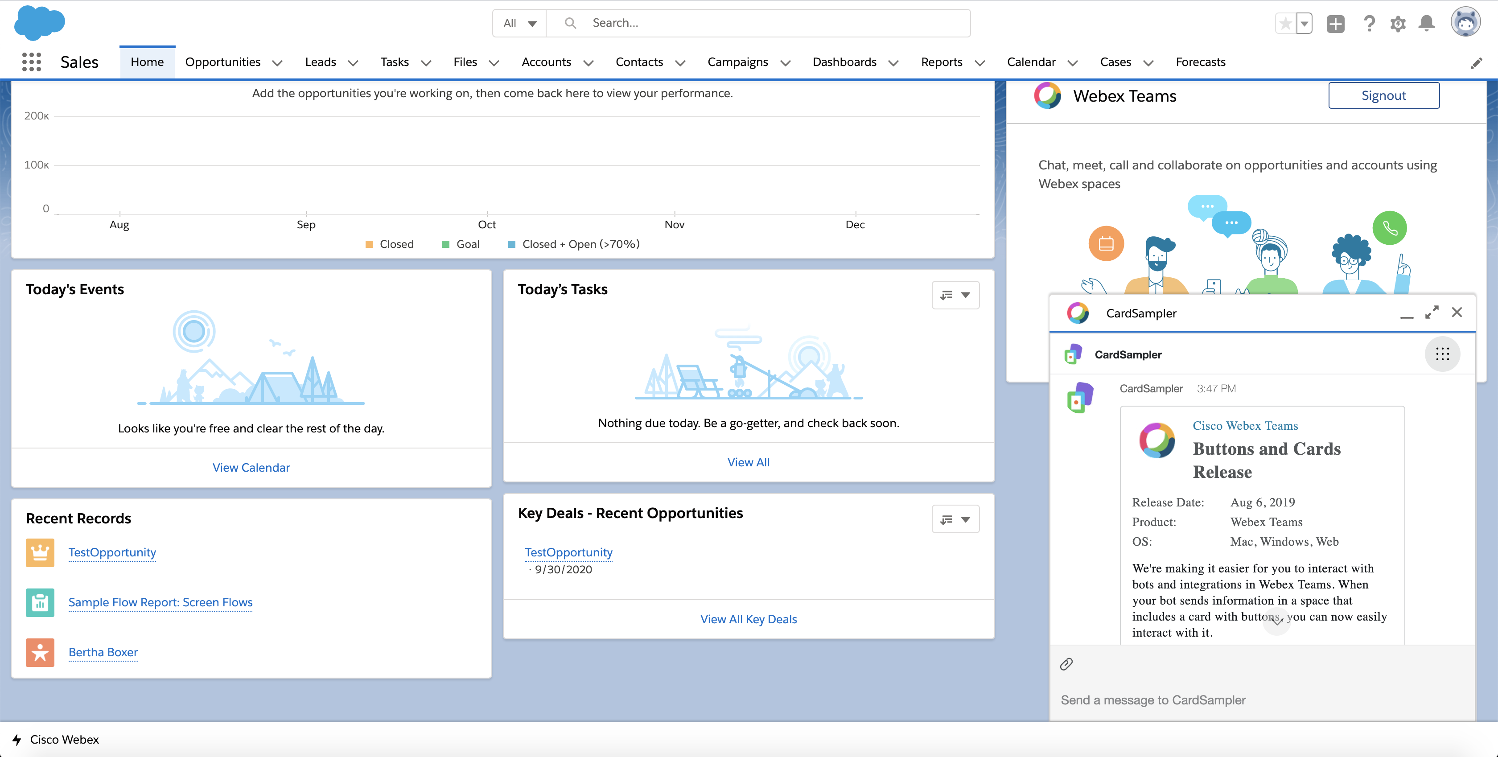Expand the Reports tab chevron
Image resolution: width=1498 pixels, height=757 pixels.
click(979, 63)
